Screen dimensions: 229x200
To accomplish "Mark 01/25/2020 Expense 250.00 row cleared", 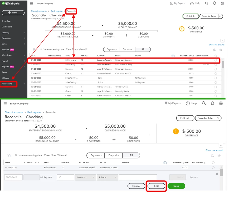I will (x=216, y=69).
